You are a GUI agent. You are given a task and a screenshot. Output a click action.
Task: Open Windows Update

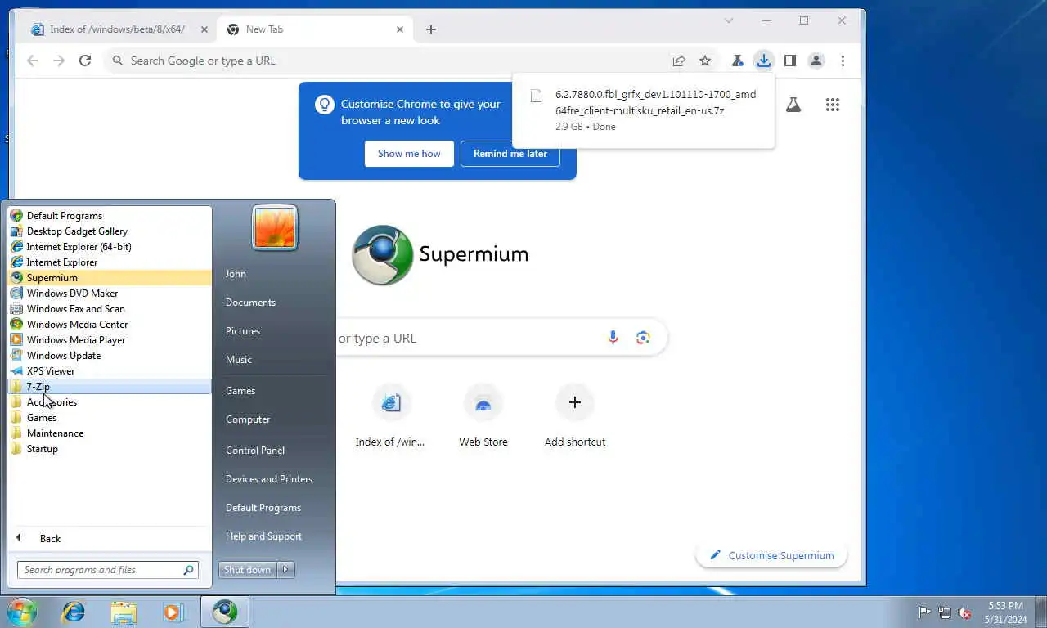(x=110, y=356)
